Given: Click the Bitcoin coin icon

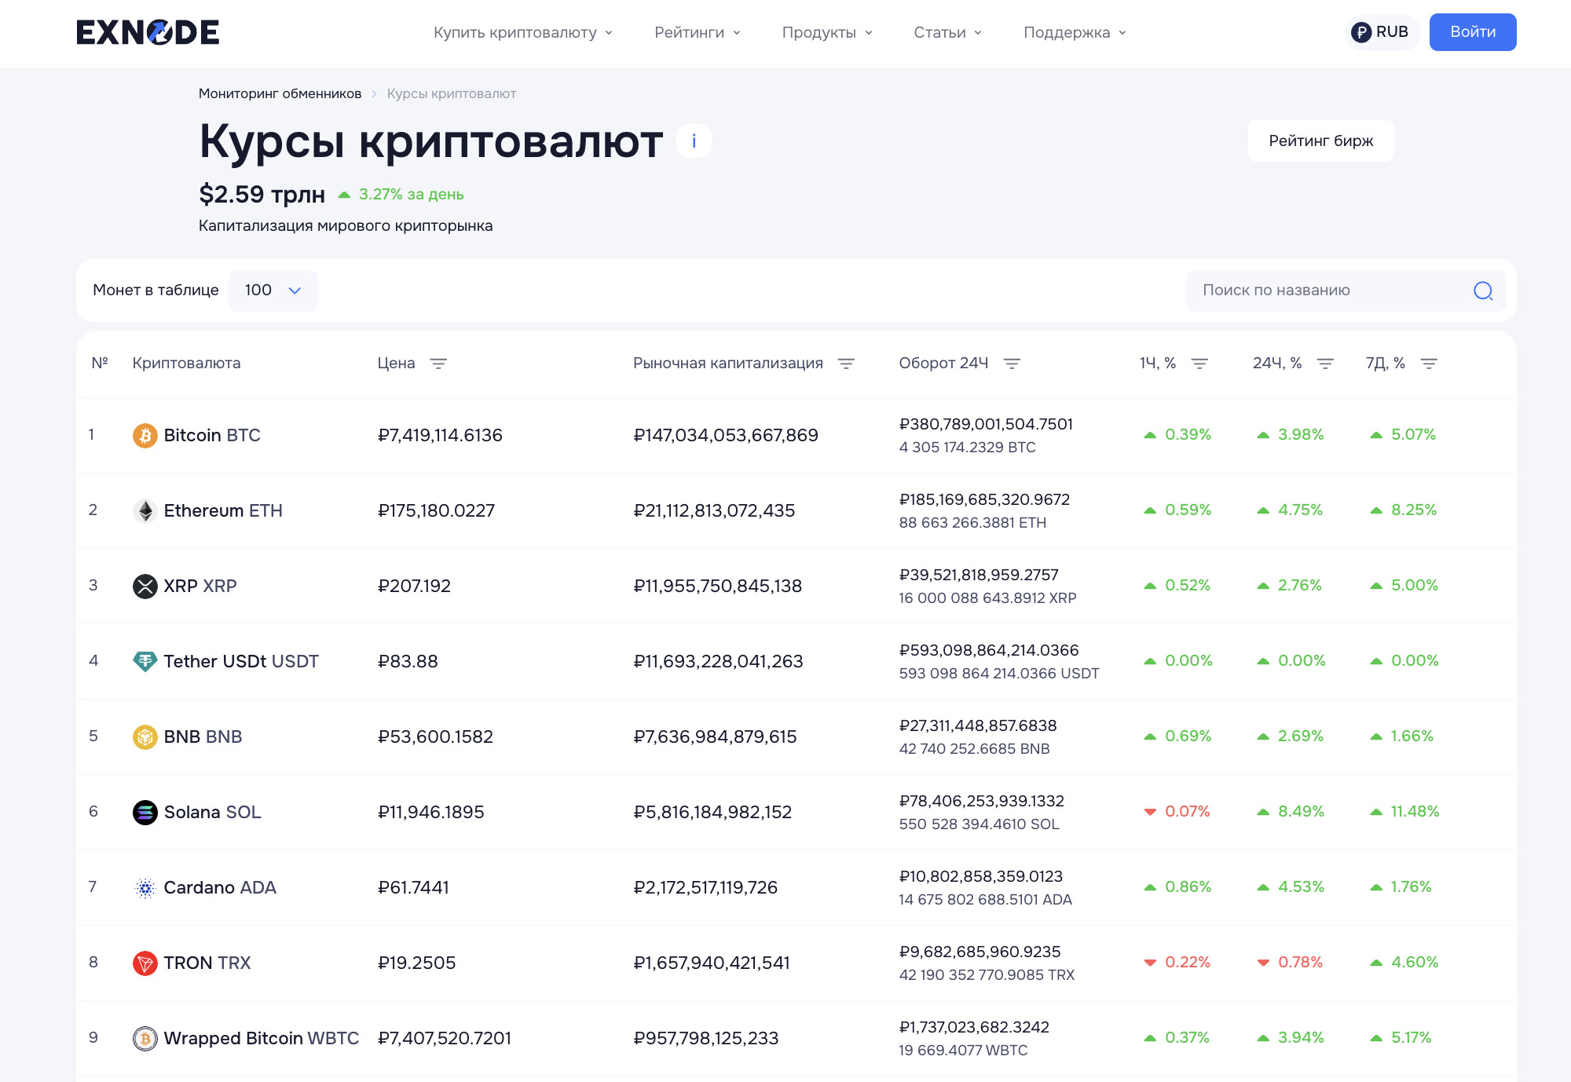Looking at the screenshot, I should 145,435.
